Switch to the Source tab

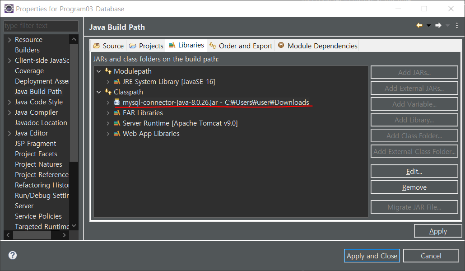pos(108,46)
